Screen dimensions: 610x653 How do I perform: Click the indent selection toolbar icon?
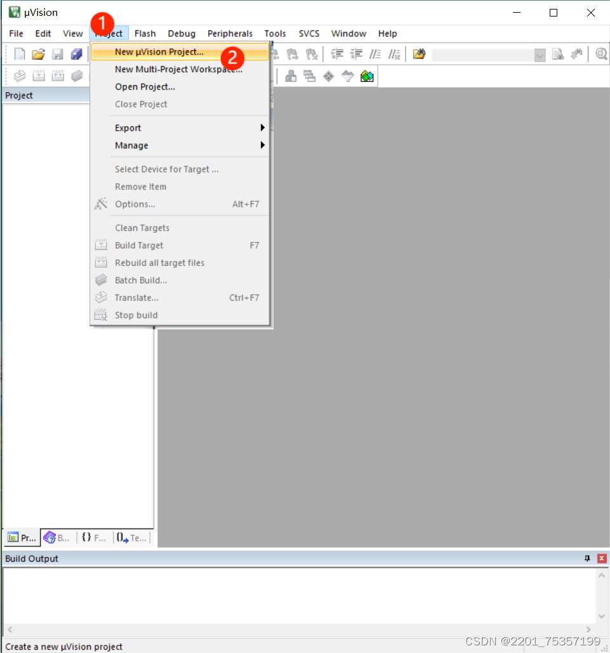(x=336, y=54)
